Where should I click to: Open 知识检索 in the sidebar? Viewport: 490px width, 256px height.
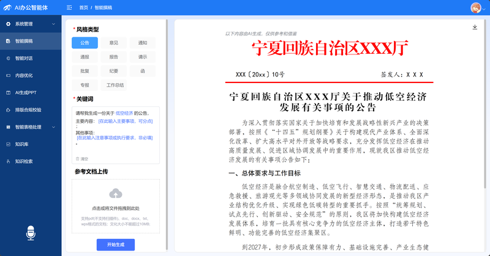click(x=31, y=161)
